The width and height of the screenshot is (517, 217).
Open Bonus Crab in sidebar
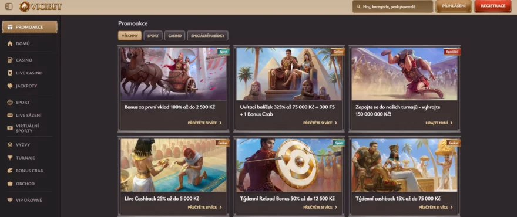click(30, 171)
